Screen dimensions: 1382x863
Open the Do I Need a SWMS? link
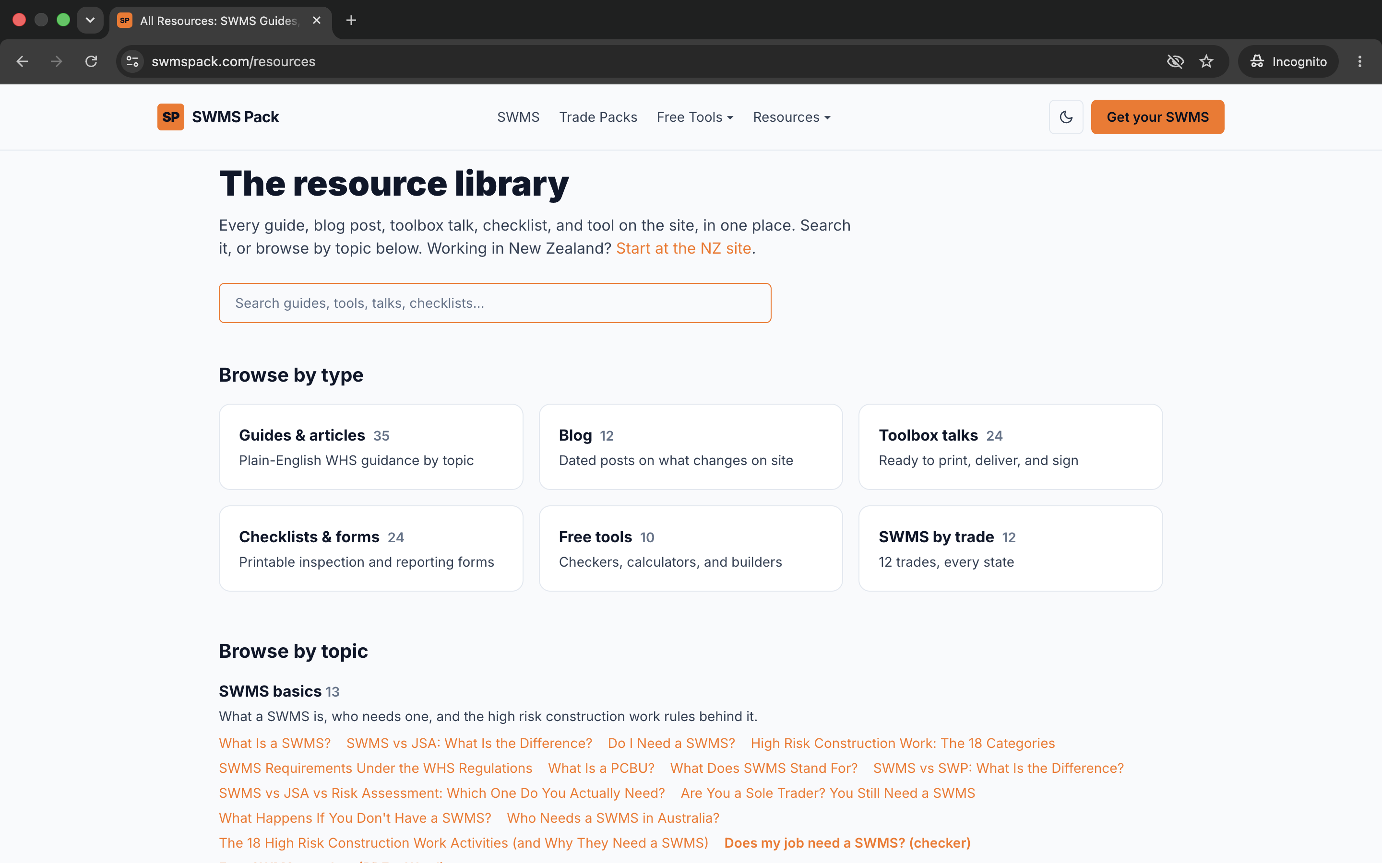(672, 743)
